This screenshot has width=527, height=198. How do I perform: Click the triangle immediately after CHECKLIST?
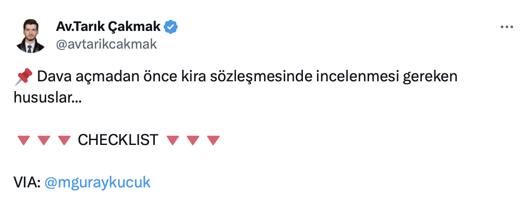coord(173,141)
